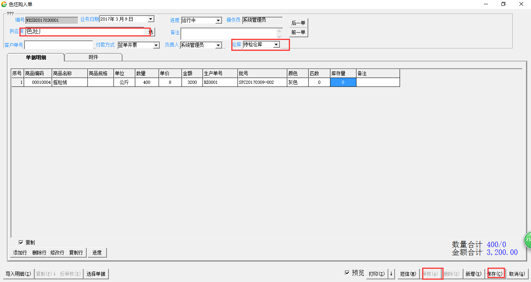Click the 库存量 column header
This screenshot has height=282, width=531.
point(343,73)
